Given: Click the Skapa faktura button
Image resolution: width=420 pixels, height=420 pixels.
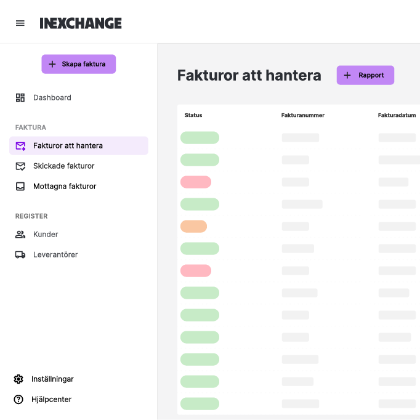Looking at the screenshot, I should click(78, 64).
